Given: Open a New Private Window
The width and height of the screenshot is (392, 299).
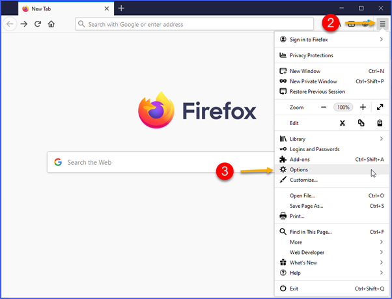Looking at the screenshot, I should [331, 81].
